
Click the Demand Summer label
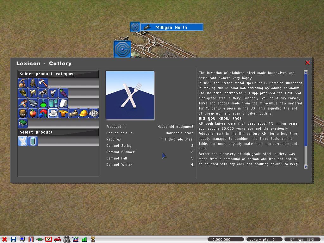tap(121, 152)
